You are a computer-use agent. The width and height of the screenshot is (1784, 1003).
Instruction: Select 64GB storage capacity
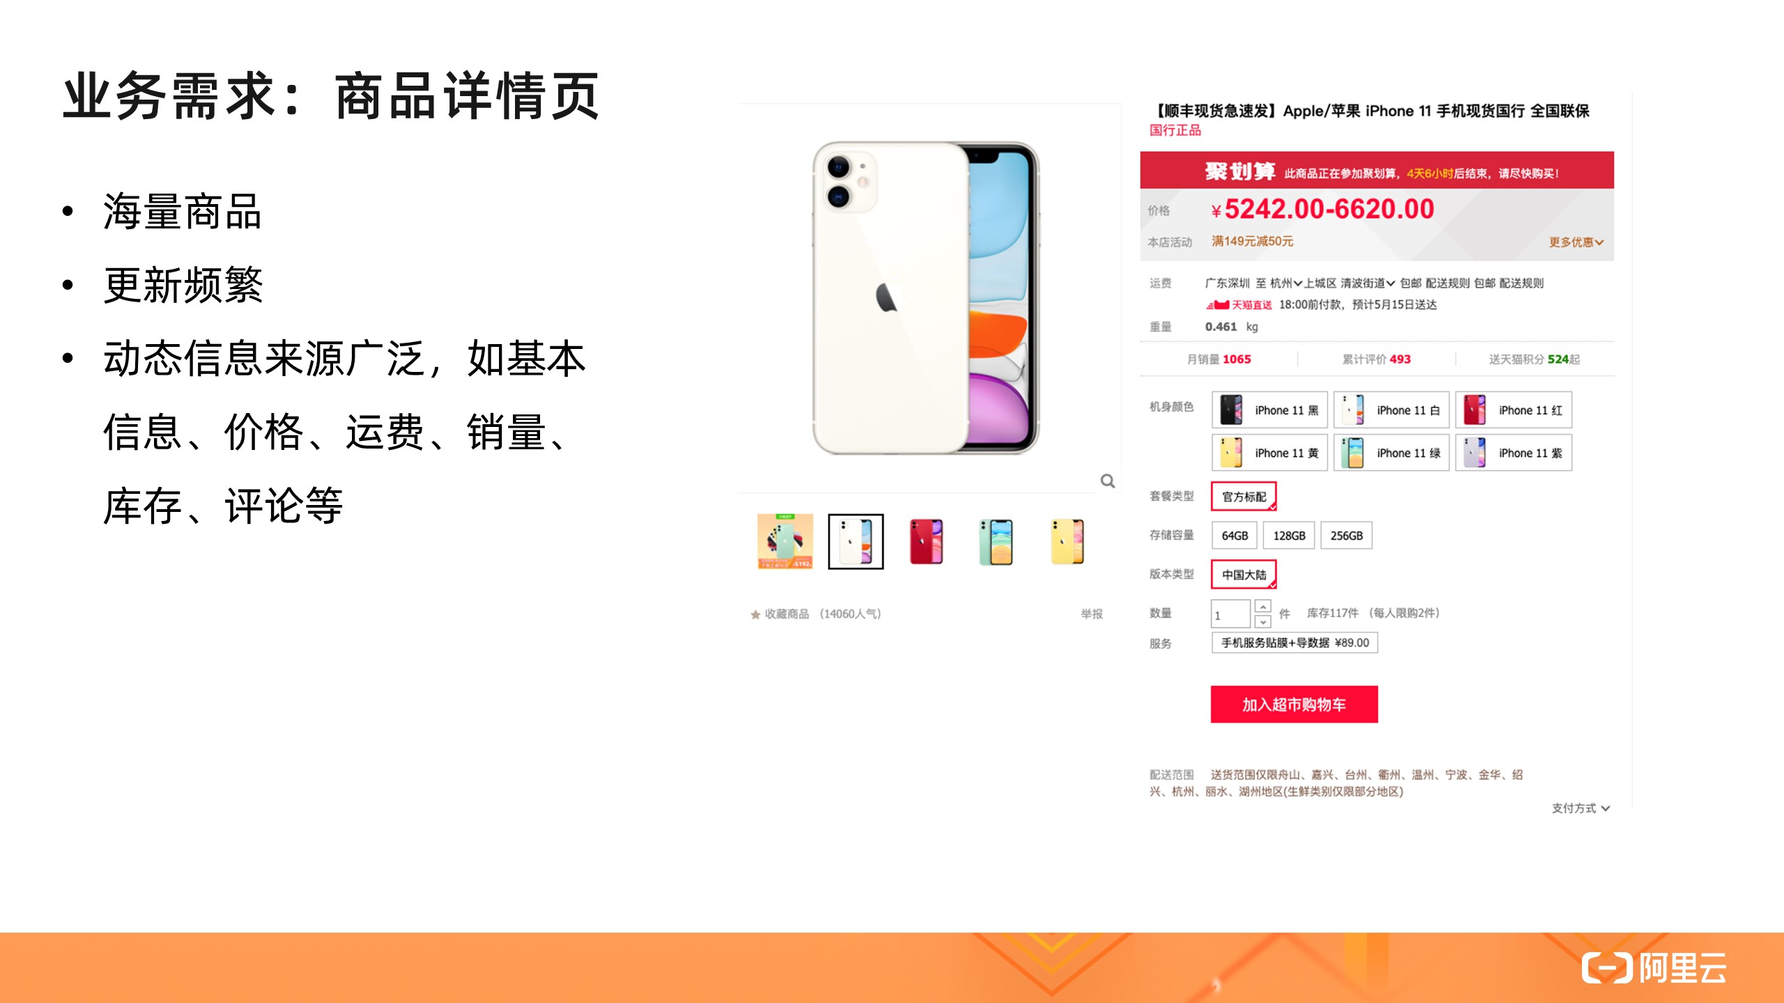pos(1233,535)
